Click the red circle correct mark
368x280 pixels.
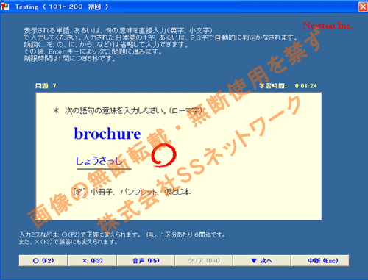pos(163,155)
